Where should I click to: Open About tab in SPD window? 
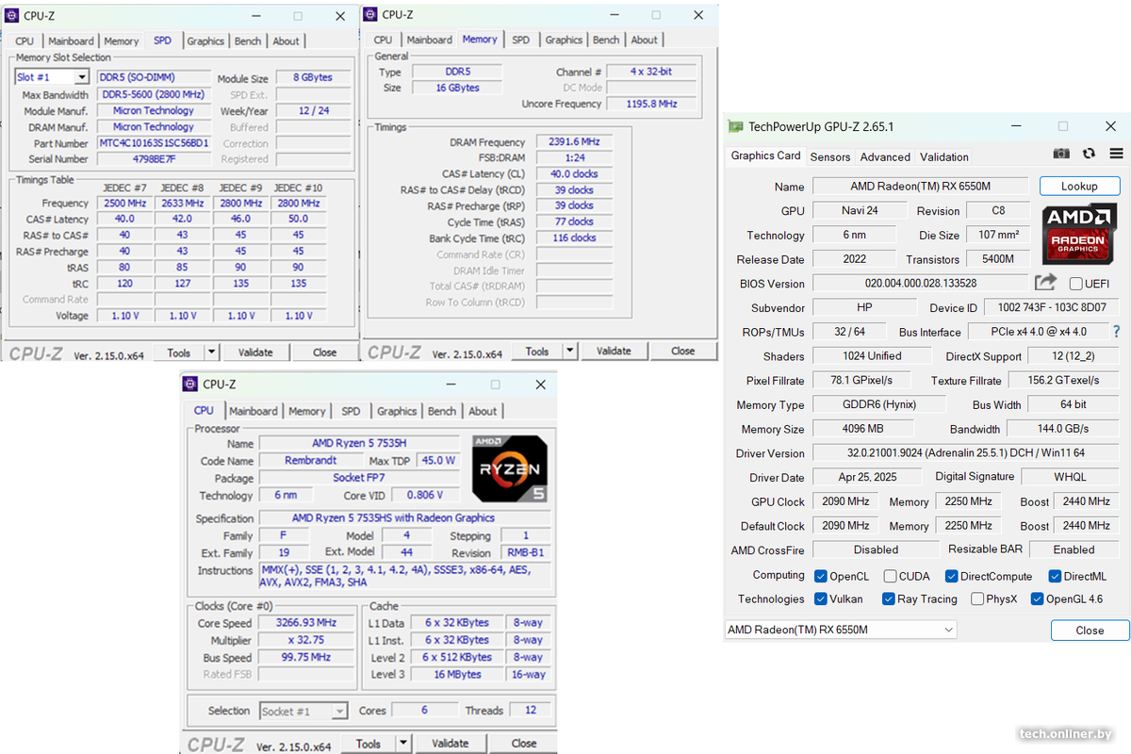click(x=286, y=41)
